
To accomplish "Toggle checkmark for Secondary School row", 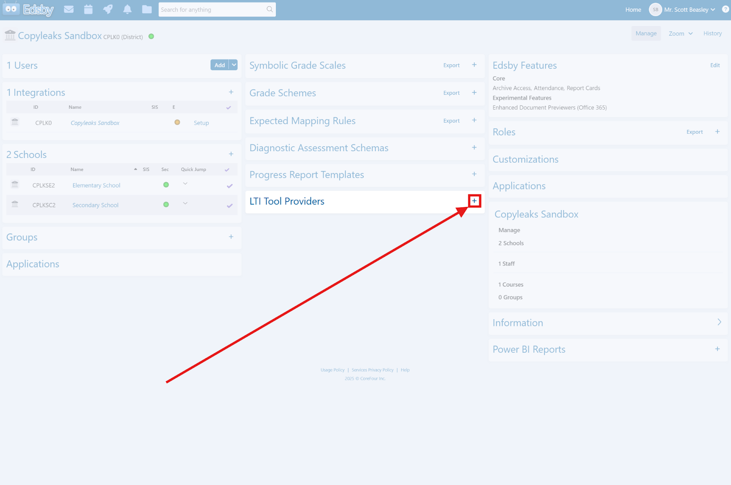I will click(x=230, y=206).
